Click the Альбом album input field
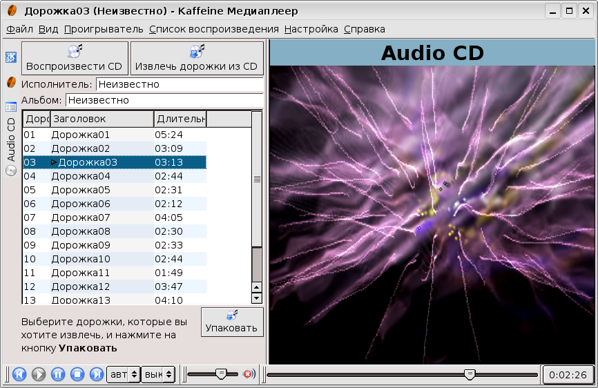The image size is (598, 388). coord(165,100)
